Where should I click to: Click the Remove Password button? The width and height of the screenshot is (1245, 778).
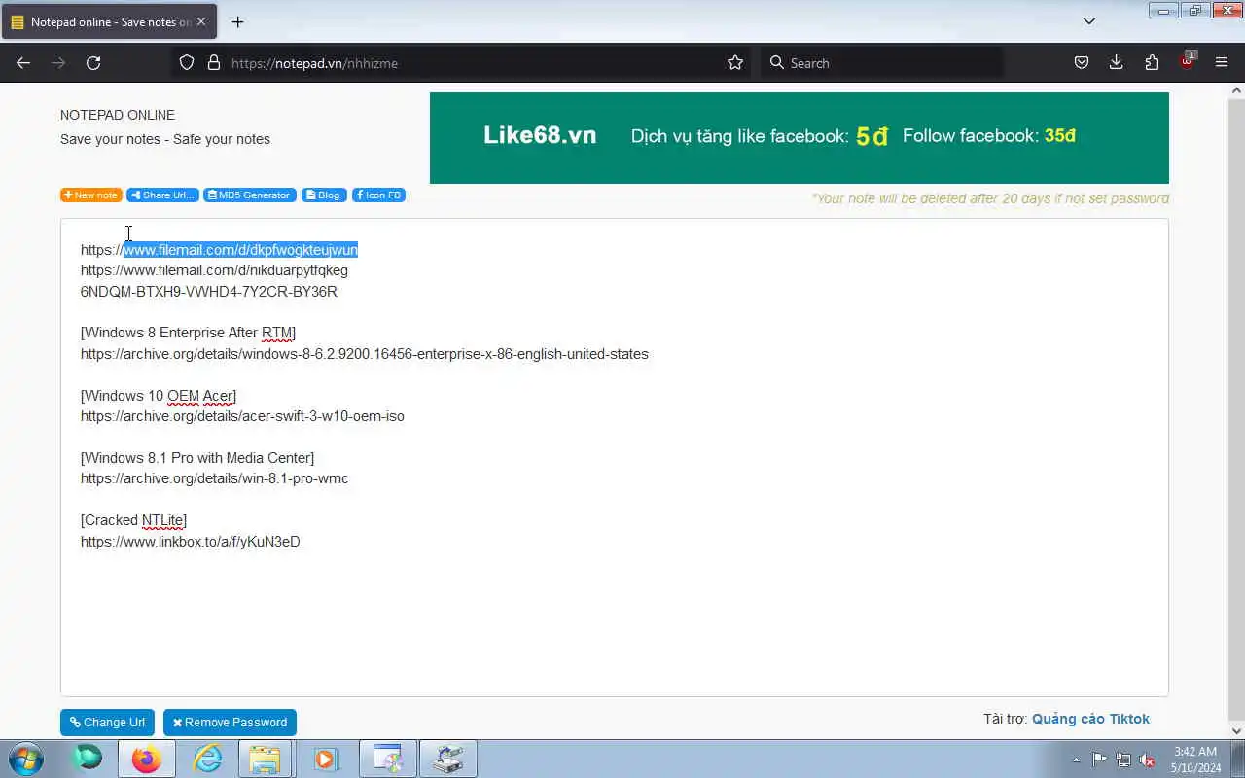click(x=230, y=723)
